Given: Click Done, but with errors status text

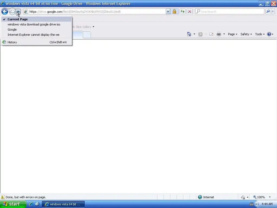Looking at the screenshot, I should (26, 197).
